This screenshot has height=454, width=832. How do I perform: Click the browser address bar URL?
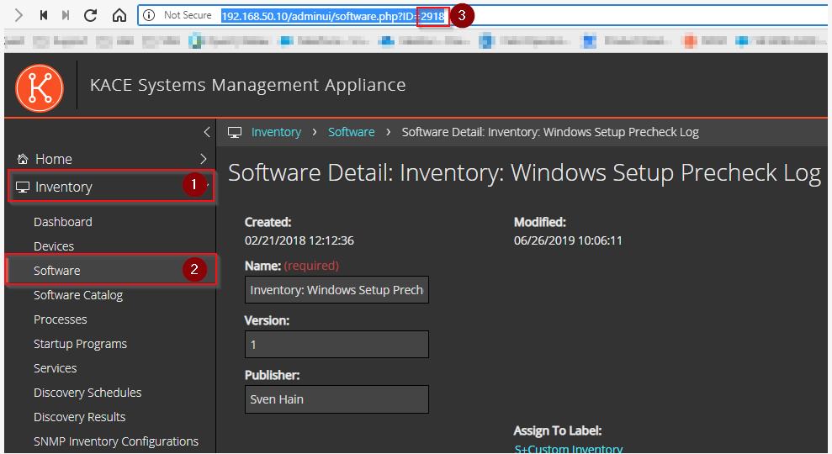coord(332,16)
